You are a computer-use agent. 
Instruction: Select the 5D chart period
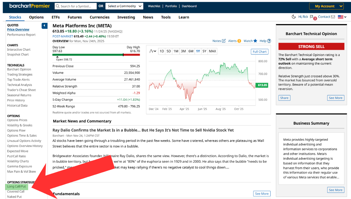pyautogui.click(x=169, y=51)
